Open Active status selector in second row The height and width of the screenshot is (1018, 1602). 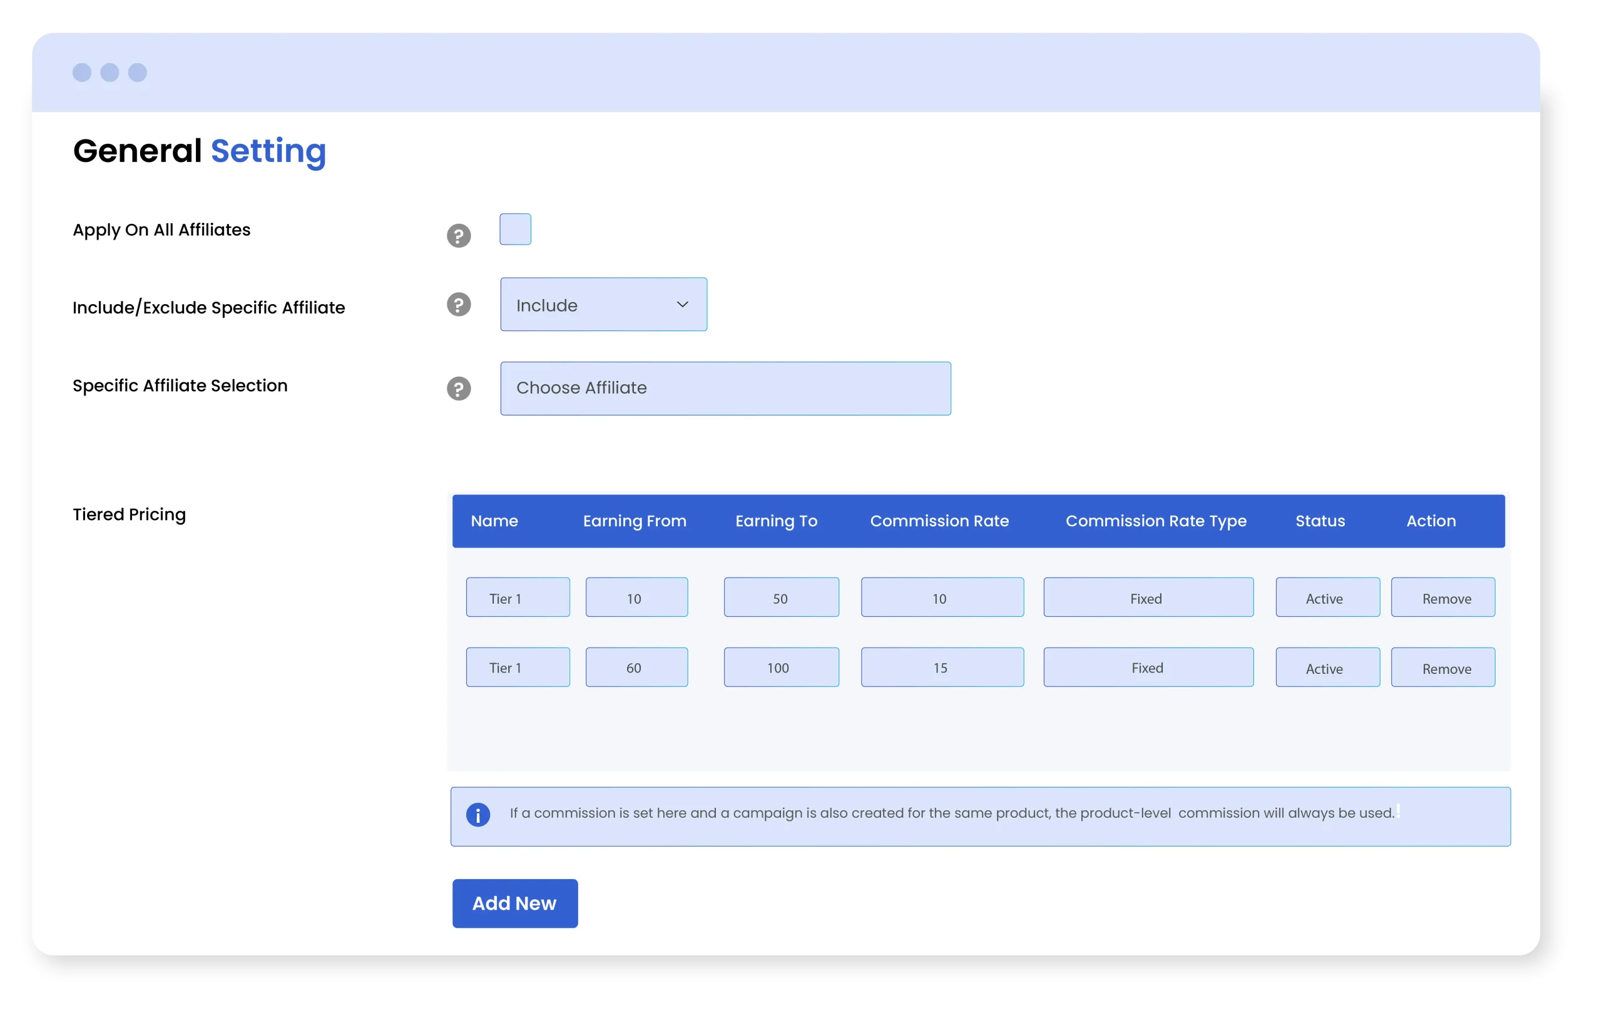coord(1327,668)
